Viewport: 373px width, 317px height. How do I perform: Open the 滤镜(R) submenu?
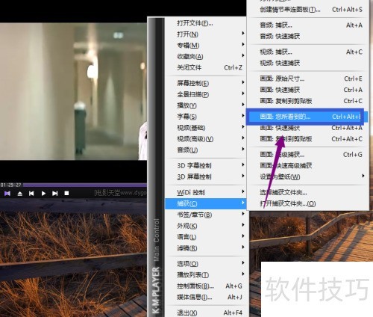pyautogui.click(x=206, y=248)
